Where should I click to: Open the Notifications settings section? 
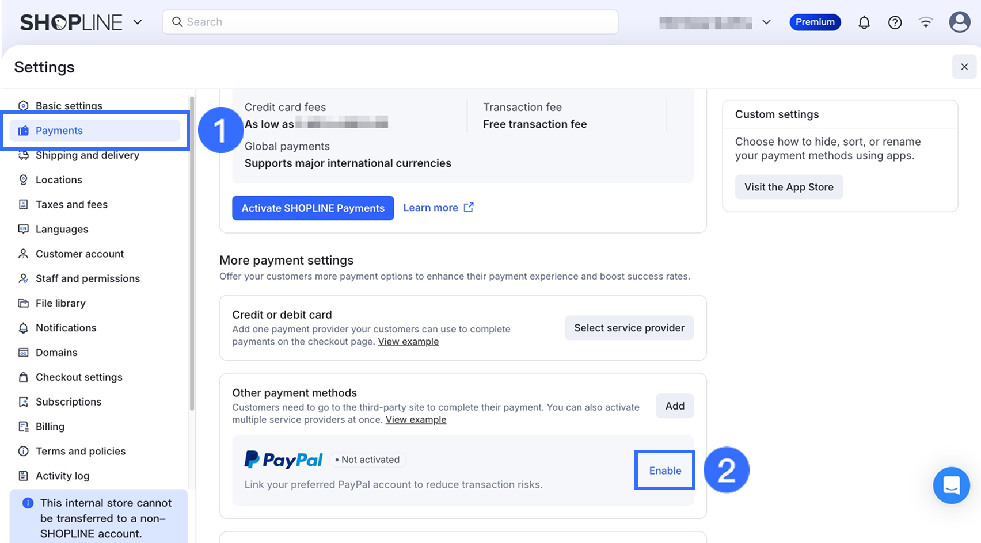point(66,328)
